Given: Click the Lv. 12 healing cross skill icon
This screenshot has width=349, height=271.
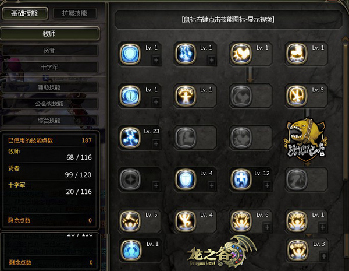Looking at the screenshot, I should 241,180.
